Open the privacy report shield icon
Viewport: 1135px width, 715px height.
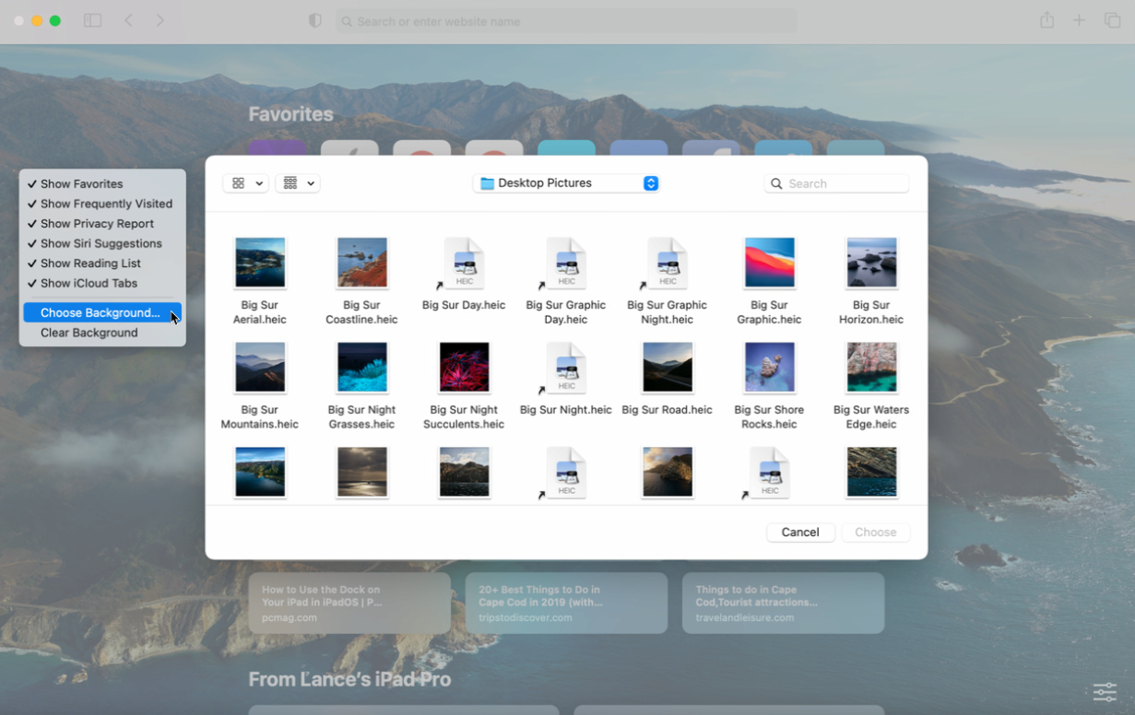click(x=315, y=20)
